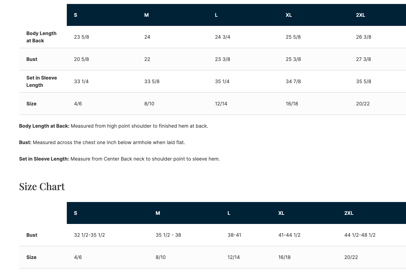The height and width of the screenshot is (273, 406).
Task: Click the XL bust measurement 25 3/8
Action: [293, 59]
